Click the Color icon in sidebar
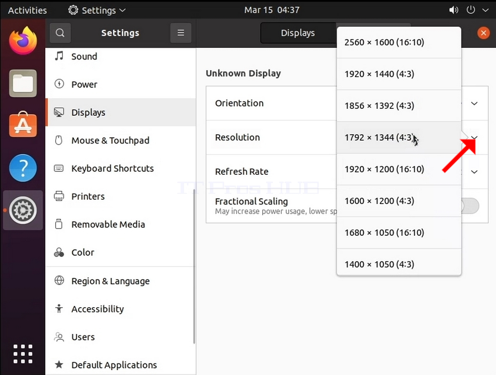496x375 pixels. (59, 252)
